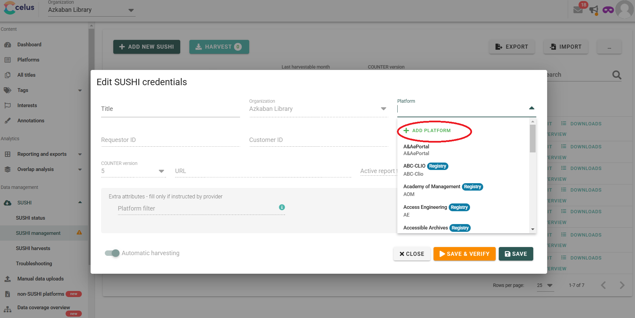
Task: Open SUSHI management in sidebar
Action: [38, 233]
